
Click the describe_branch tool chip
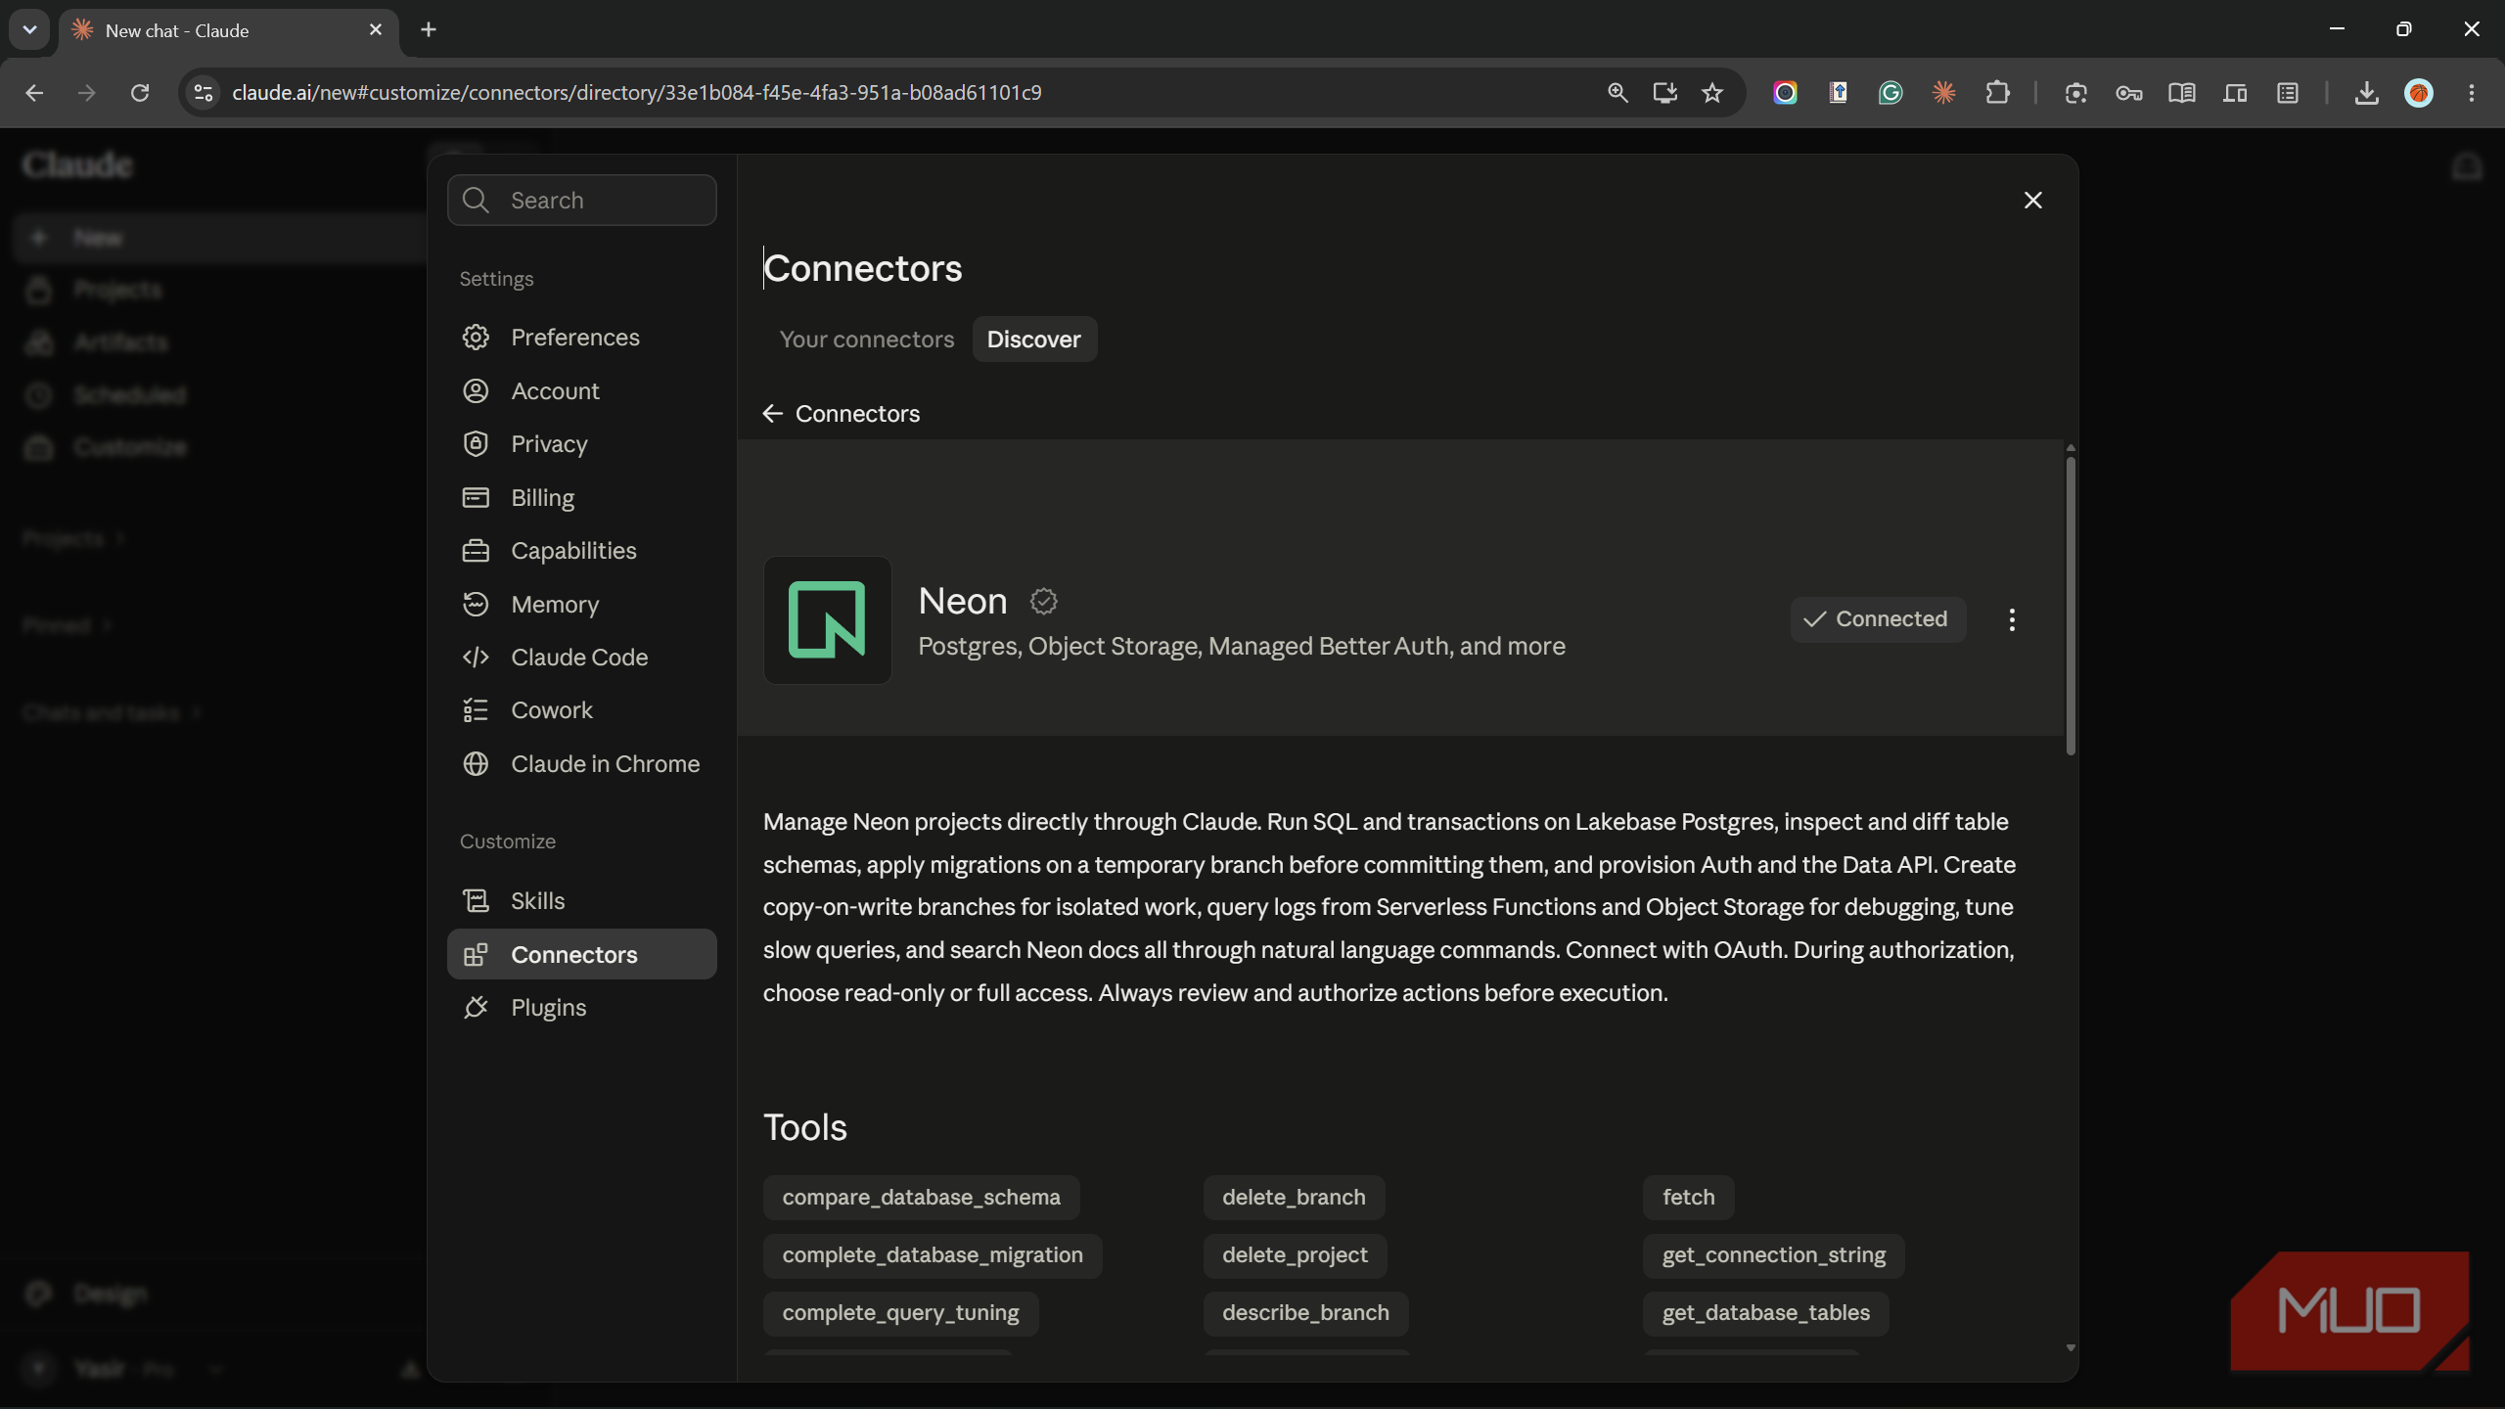click(x=1305, y=1312)
